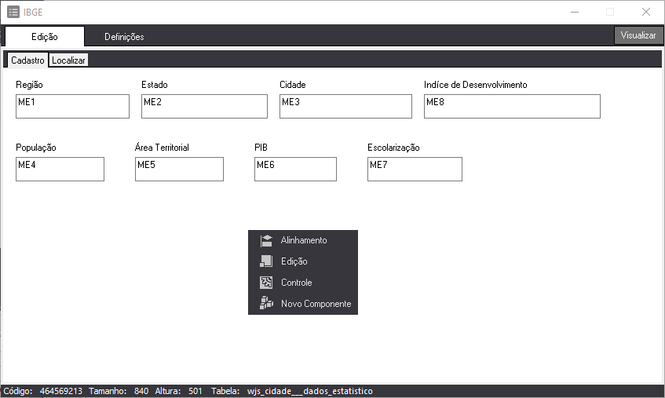665x398 pixels.
Task: Click the Controle icon in context menu
Action: point(266,283)
